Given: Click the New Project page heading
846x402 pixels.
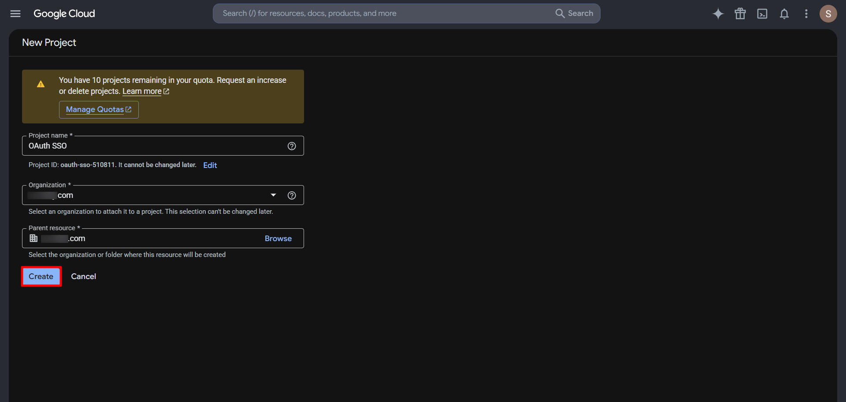Looking at the screenshot, I should pos(49,43).
